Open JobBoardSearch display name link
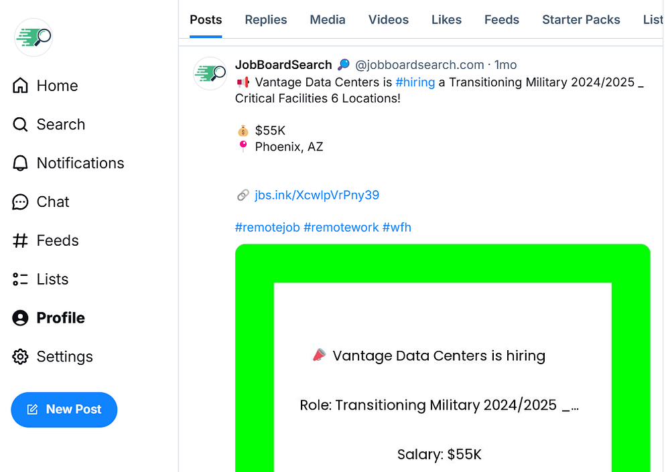The image size is (670, 472). (x=283, y=65)
